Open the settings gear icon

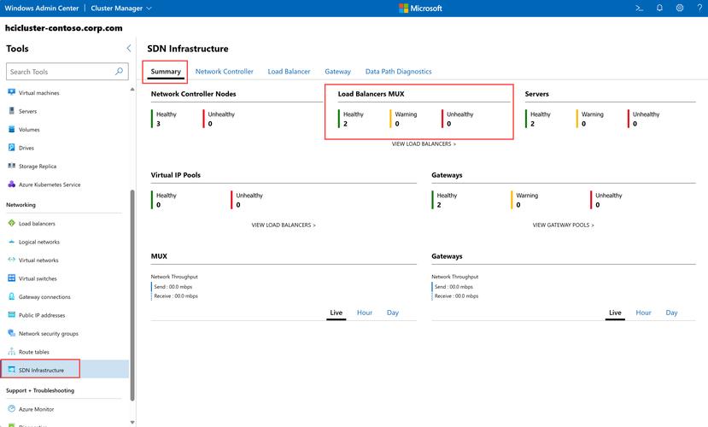tap(680, 9)
